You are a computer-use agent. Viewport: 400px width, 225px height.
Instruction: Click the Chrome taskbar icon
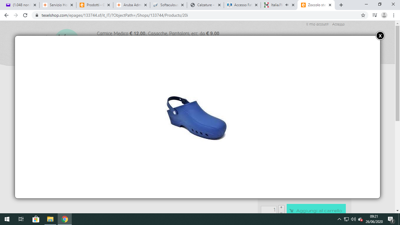[x=65, y=219]
